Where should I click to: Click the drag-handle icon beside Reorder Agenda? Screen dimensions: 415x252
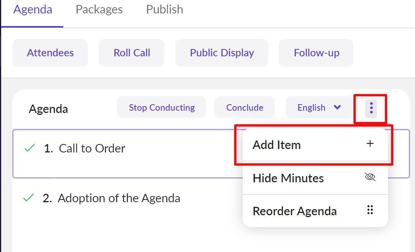tap(370, 210)
